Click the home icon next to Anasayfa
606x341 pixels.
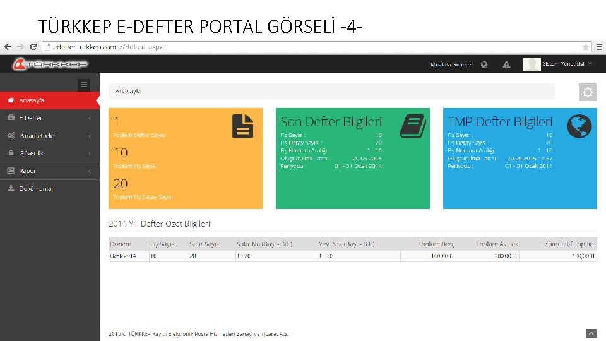click(11, 100)
